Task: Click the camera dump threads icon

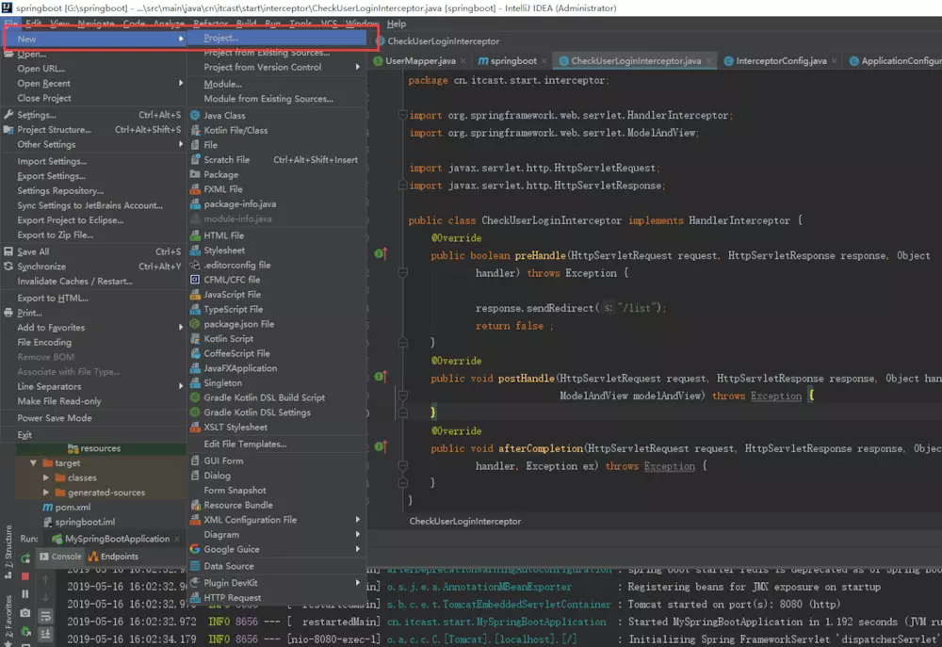Action: pyautogui.click(x=25, y=613)
